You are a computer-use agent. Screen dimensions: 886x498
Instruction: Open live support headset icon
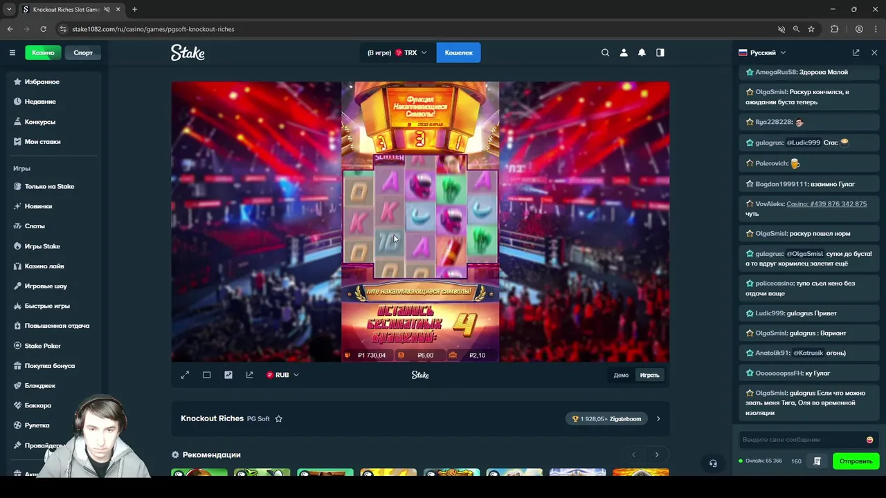click(713, 463)
